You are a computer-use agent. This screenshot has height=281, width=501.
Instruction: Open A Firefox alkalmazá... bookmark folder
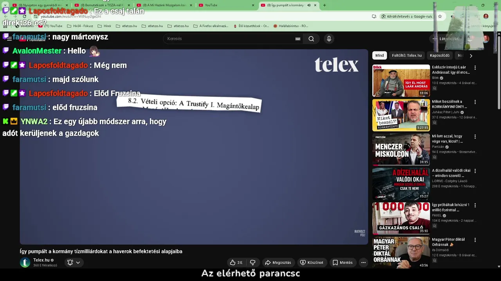tap(211, 26)
